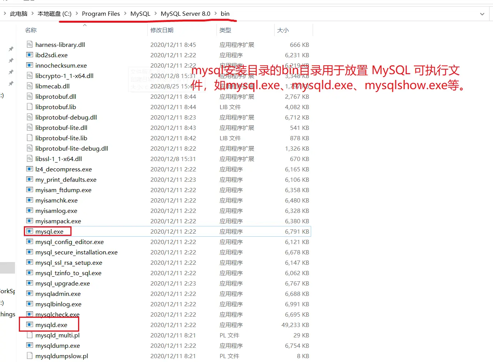
Task: Select the mysqlcheck.exe file name
Action: 57,314
